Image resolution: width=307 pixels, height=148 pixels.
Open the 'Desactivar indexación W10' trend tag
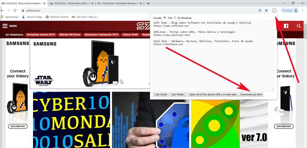point(101,34)
